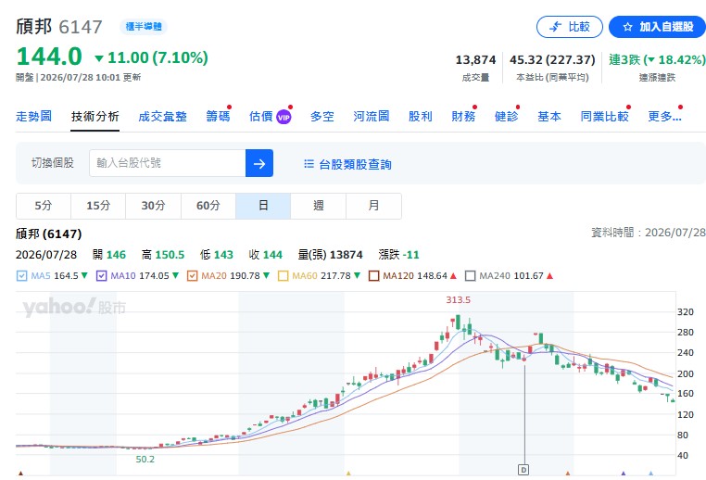
Task: Switch to the 財務 tab
Action: point(463,116)
